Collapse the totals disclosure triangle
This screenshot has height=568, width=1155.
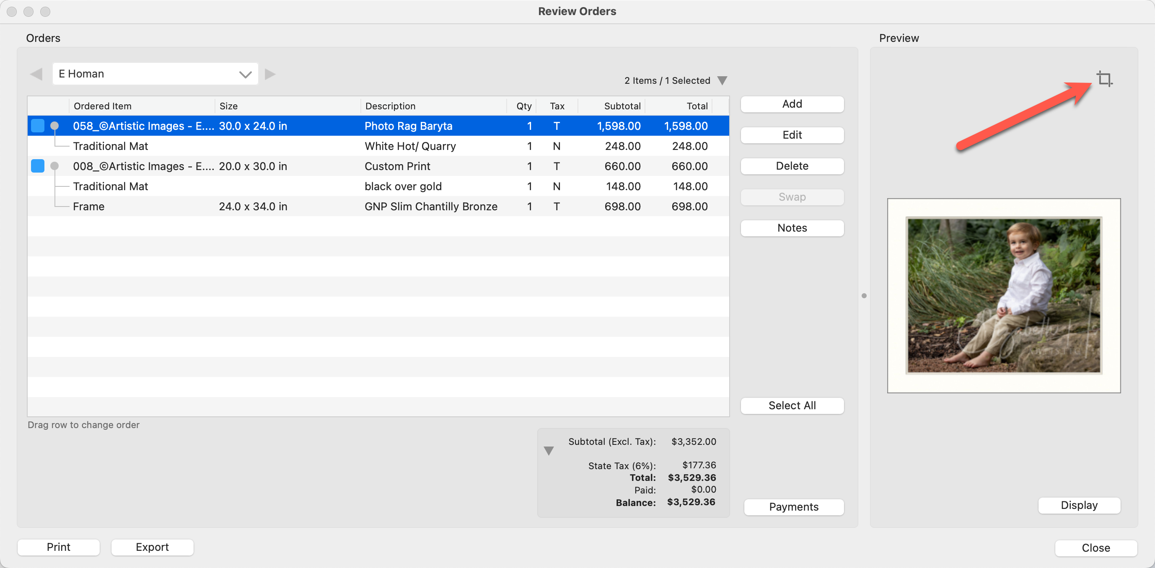pos(548,451)
